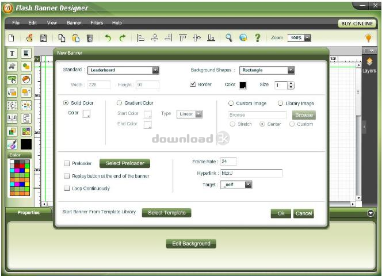Click the BUY ONLINE button
Screen dimensions: 382x276
(x=357, y=24)
